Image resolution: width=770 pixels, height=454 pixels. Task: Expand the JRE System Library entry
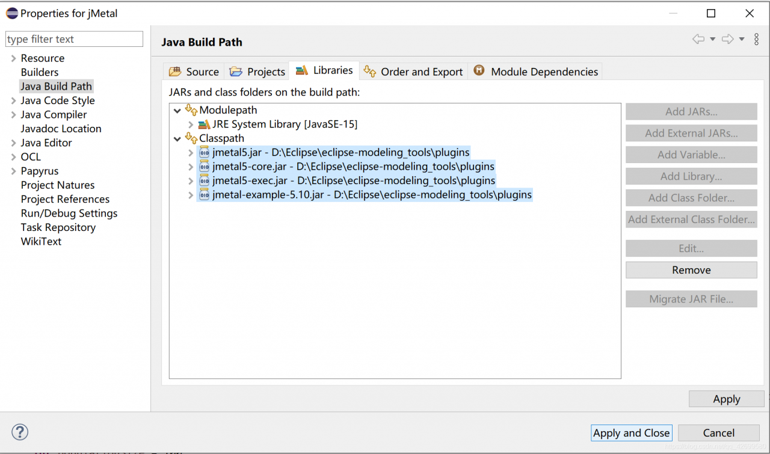191,124
